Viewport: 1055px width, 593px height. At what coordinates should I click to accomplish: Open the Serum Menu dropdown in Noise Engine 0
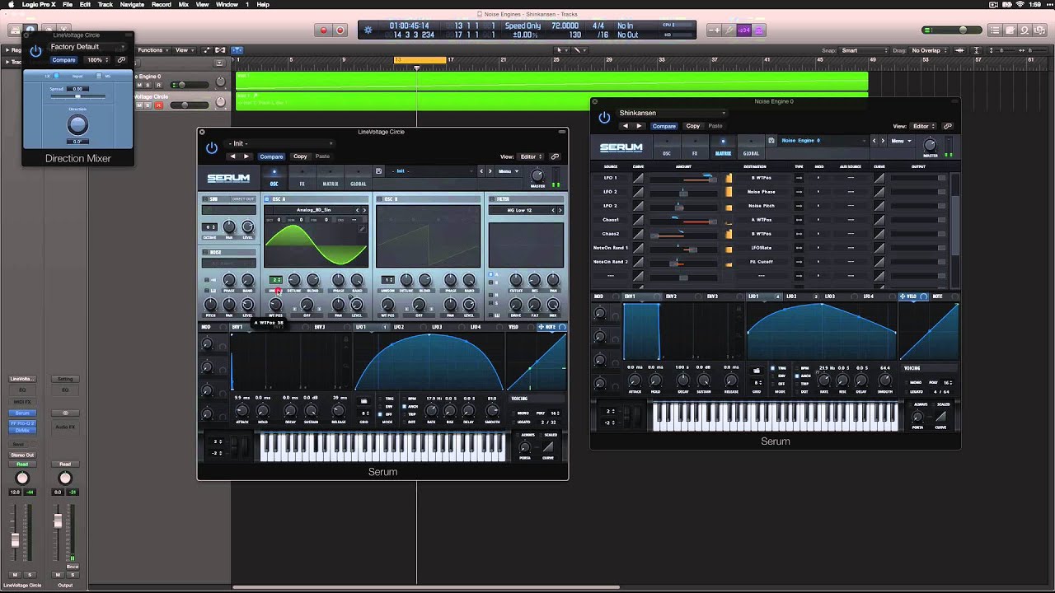click(x=900, y=141)
